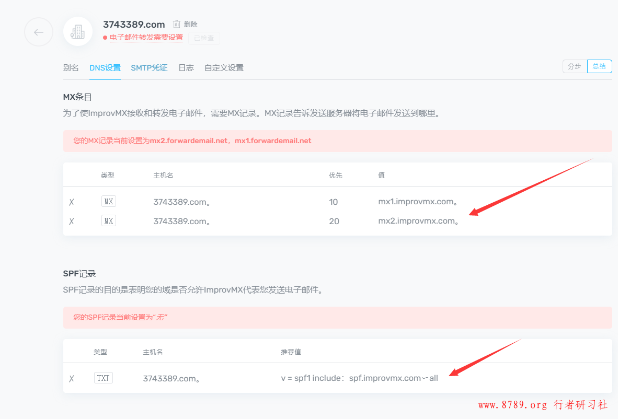
Task: Select the priority value 20
Action: (x=334, y=222)
